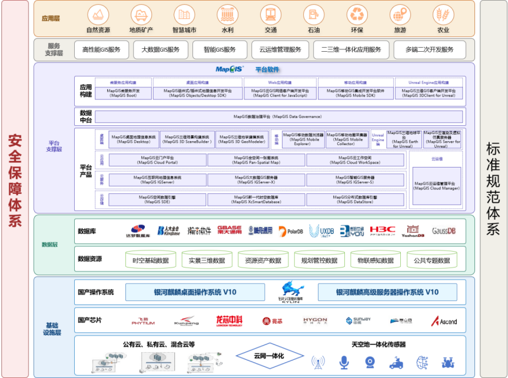Select the 资源资产数据 cylinder
This screenshot has height=378, width=508.
(263, 259)
